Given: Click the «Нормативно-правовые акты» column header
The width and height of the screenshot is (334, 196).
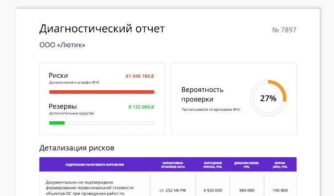Looking at the screenshot, I should (173, 164).
